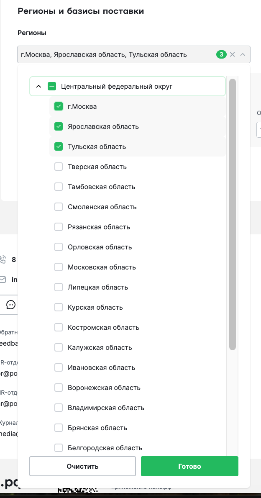This screenshot has height=498, width=261.
Task: Check Воронежская область checkbox
Action: point(59,388)
